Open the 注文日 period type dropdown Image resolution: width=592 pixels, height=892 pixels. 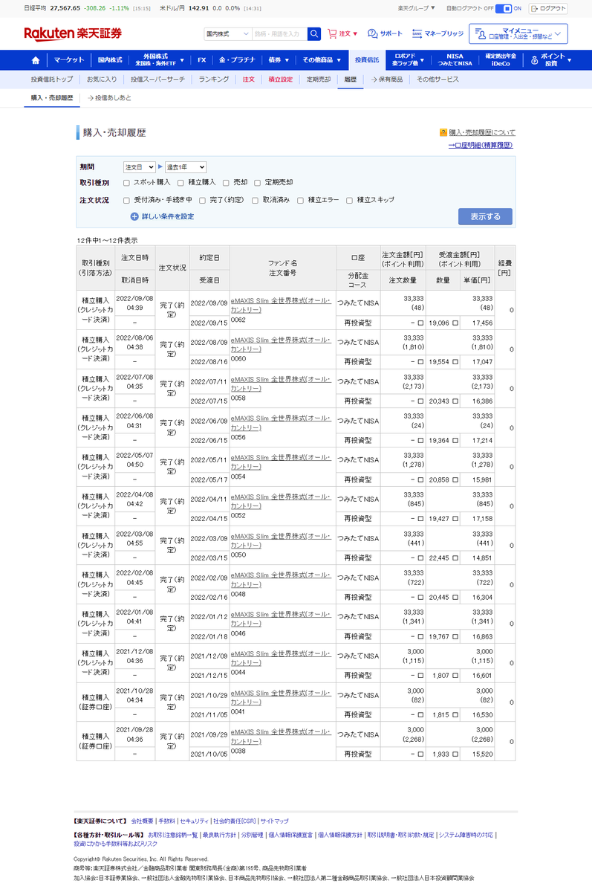(x=140, y=168)
